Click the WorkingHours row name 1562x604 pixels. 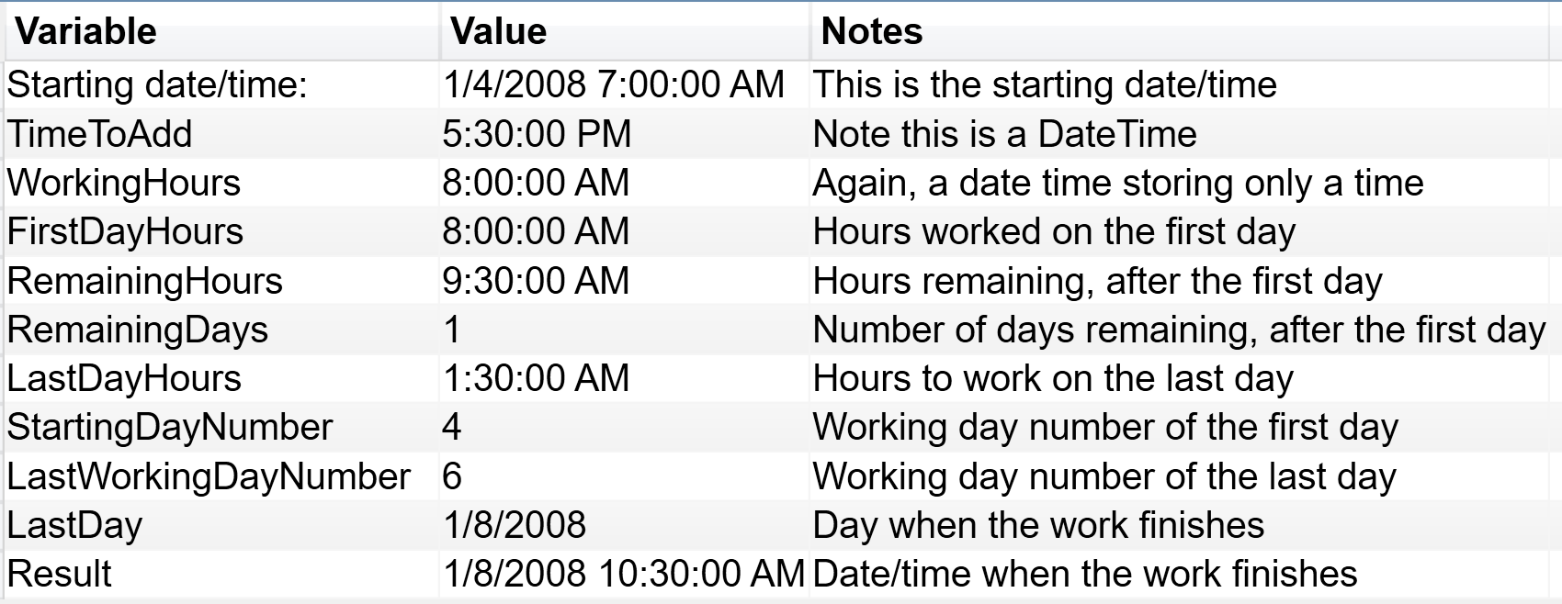coord(124,184)
